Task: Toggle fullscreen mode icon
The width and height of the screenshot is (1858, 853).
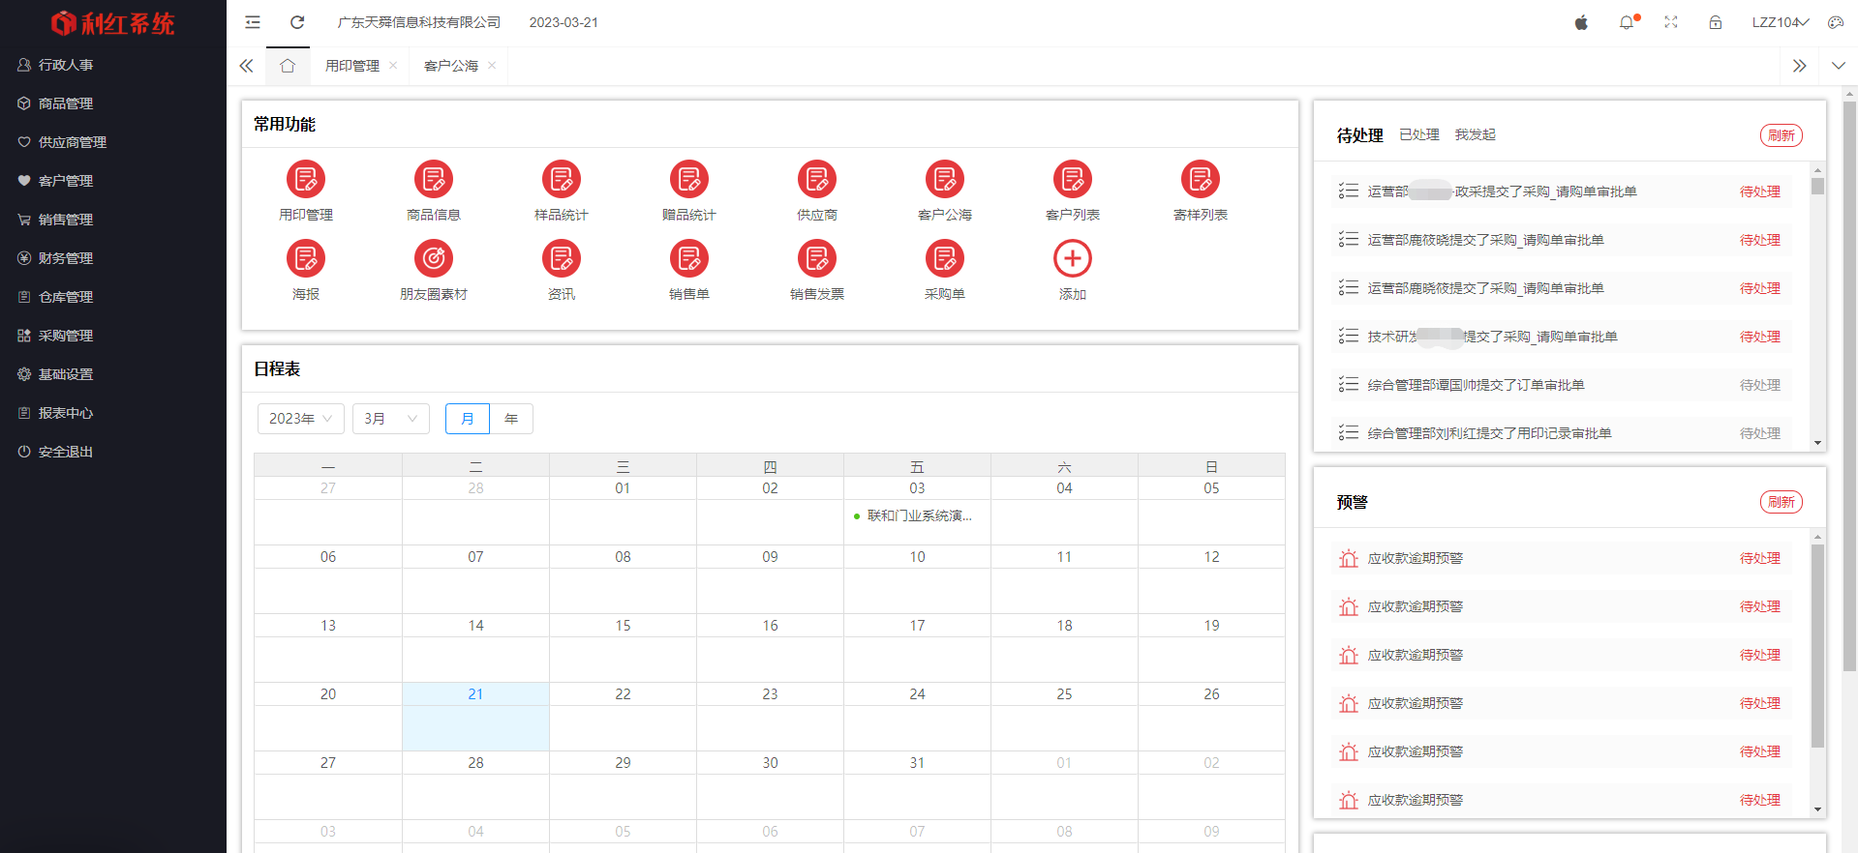Action: 1671,22
